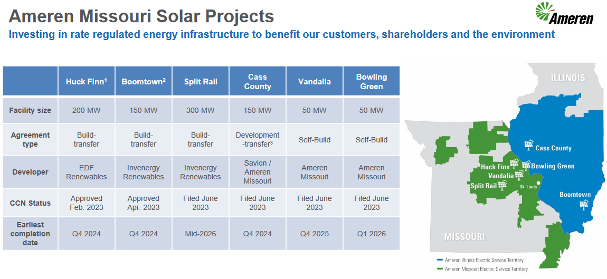Click the 'MISSOURI' label on the map
Screen dimensions: 607x279
(x=464, y=236)
